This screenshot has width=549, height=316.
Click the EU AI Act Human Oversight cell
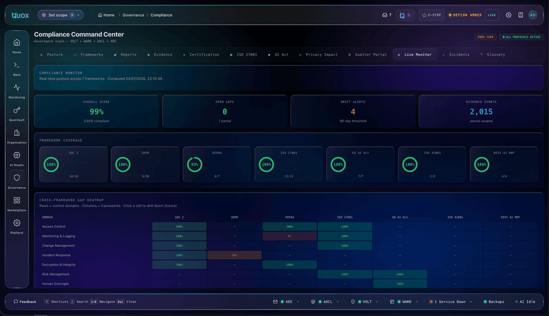point(400,284)
